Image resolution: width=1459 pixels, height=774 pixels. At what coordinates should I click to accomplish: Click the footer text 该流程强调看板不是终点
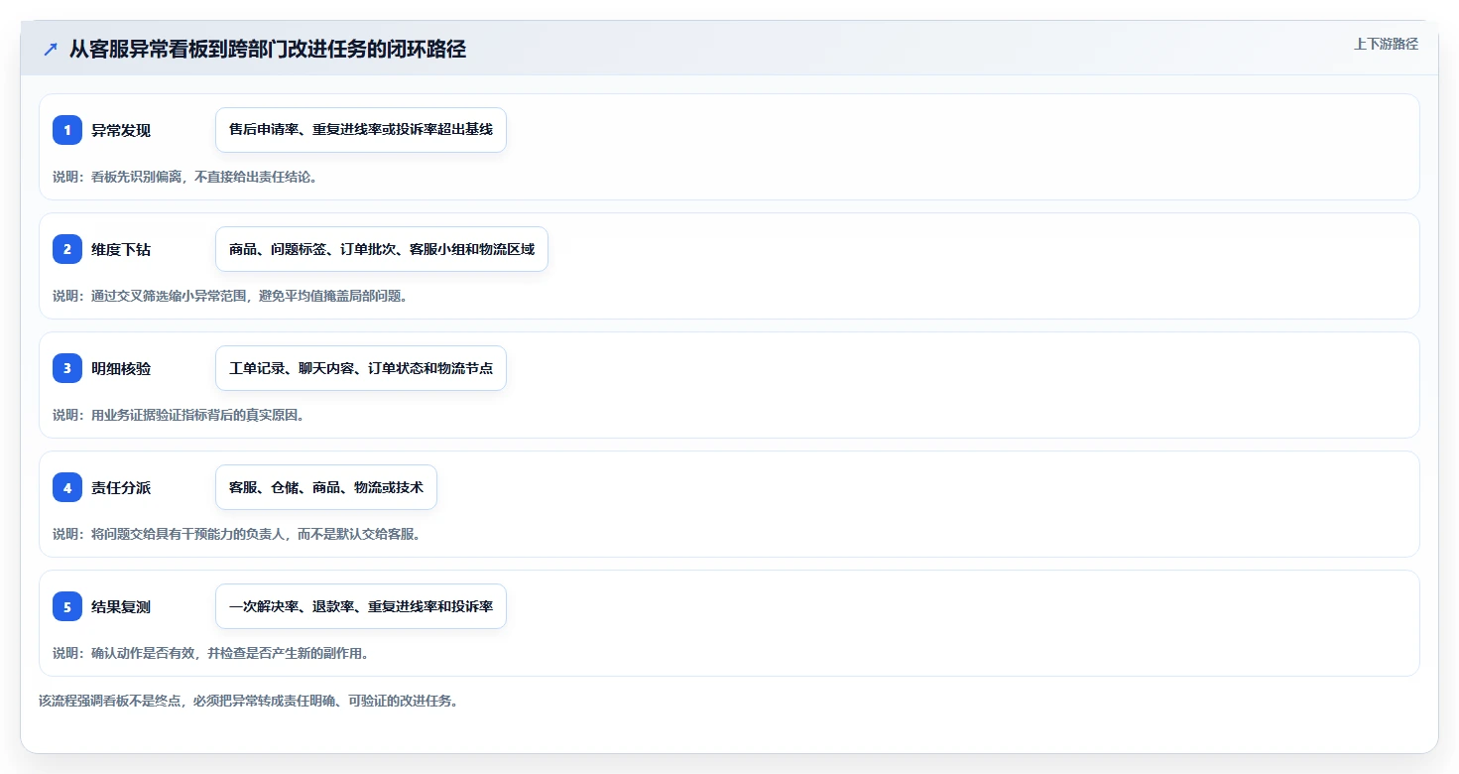(248, 701)
